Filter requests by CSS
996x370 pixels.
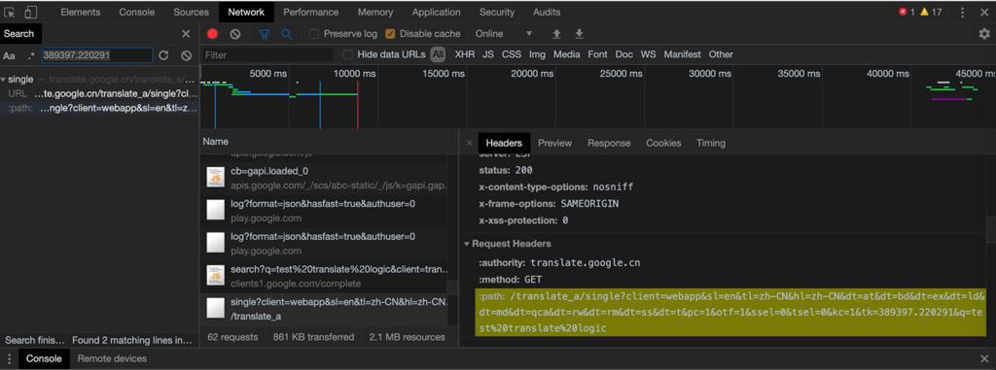click(512, 54)
